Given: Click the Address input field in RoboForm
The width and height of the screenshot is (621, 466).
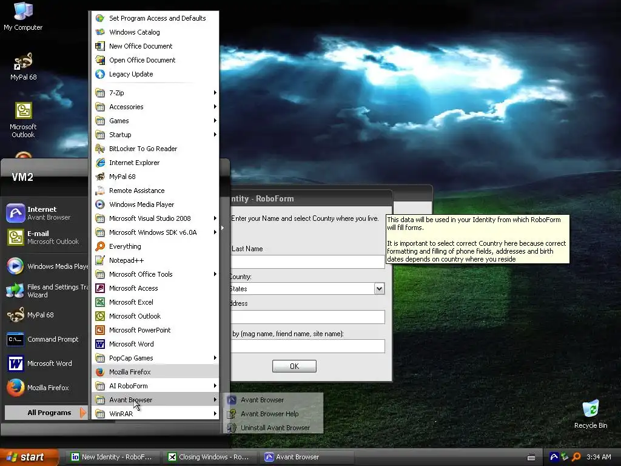Looking at the screenshot, I should tap(308, 317).
